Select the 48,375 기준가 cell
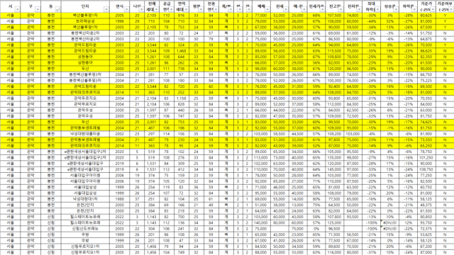Screen dimensions: 454x255 pos(426,205)
